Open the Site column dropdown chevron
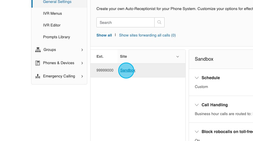 pos(177,57)
